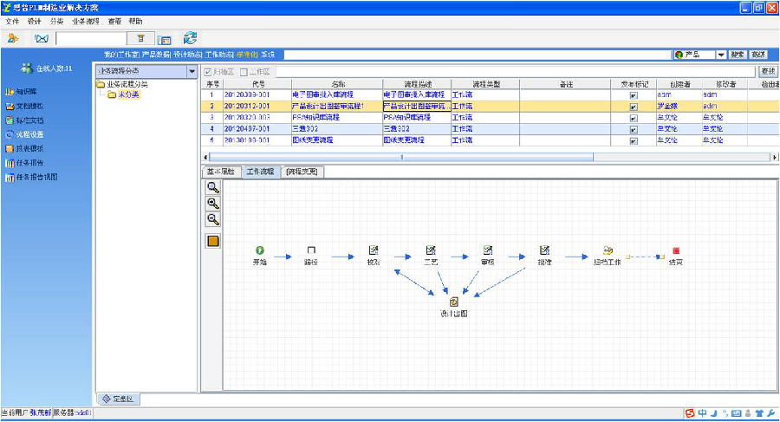Image resolution: width=780 pixels, height=422 pixels.
Task: Select the red 结束 end node
Action: (x=676, y=250)
